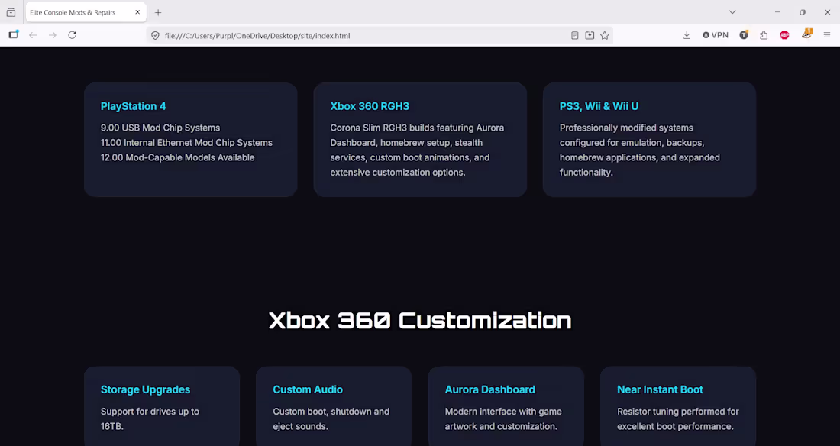Click Modern interface with game artwork text
The height and width of the screenshot is (446, 840).
pyautogui.click(x=503, y=419)
